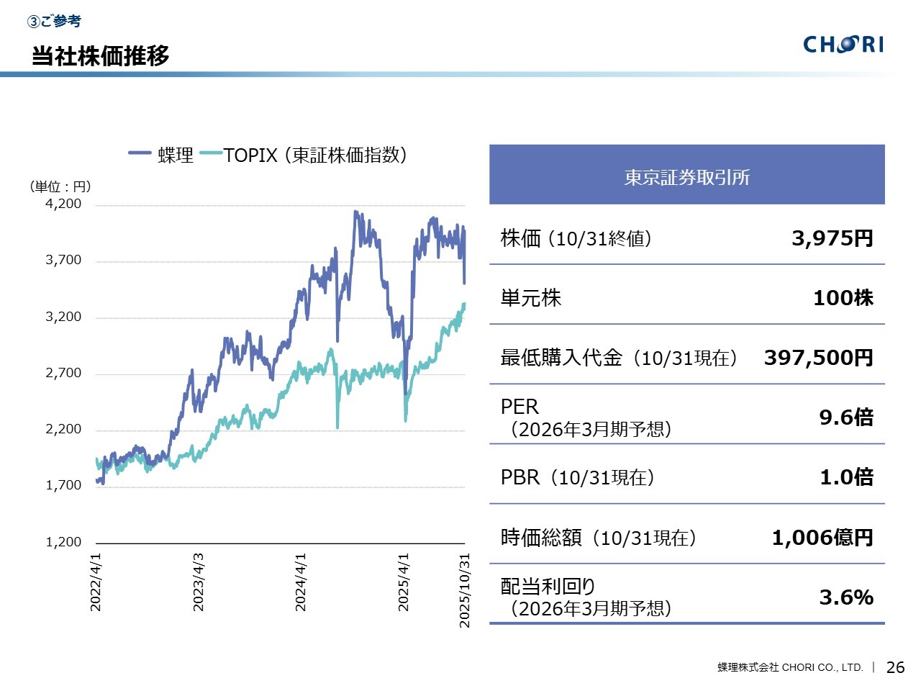Click the 当社株価推移 slide title
Viewport: 921px width, 691px height.
[100, 55]
